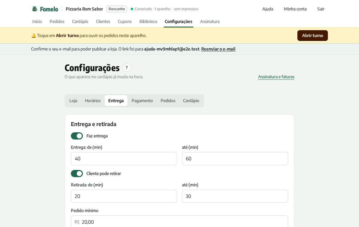Switch to the Horários settings tab

click(93, 101)
